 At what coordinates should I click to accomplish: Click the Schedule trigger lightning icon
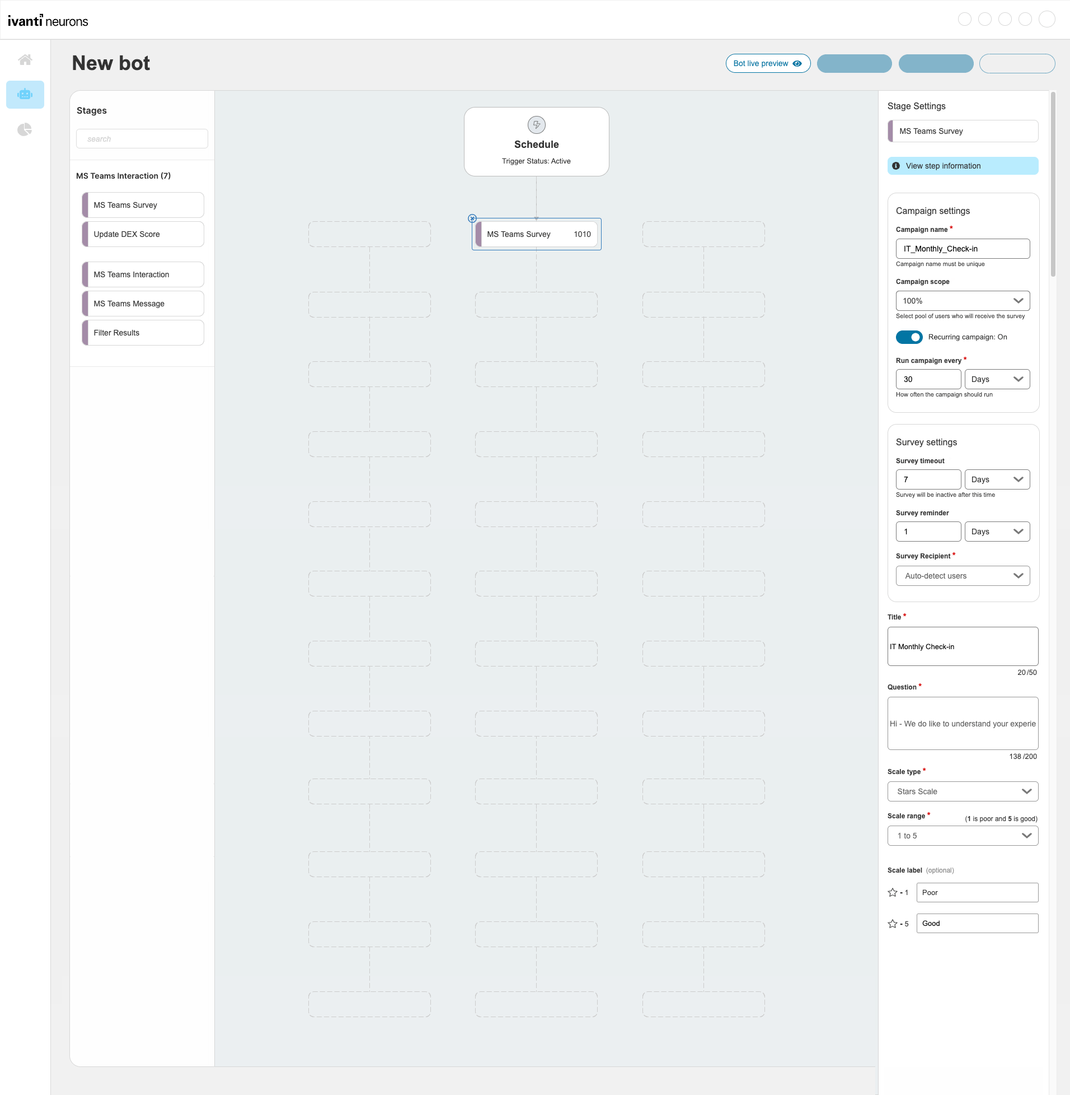(536, 125)
